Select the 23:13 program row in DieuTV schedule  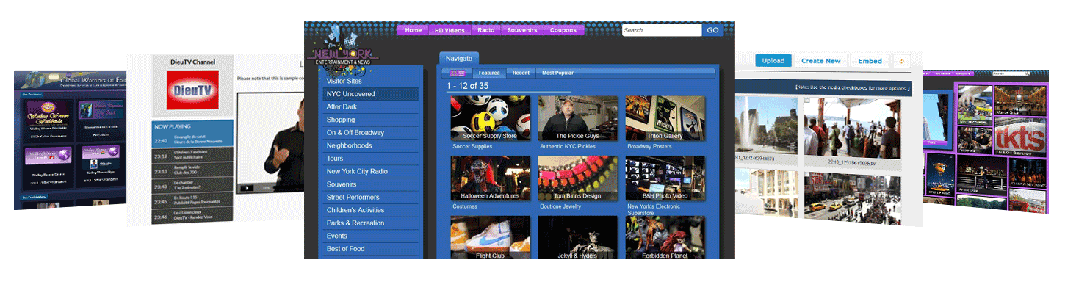pos(192,170)
